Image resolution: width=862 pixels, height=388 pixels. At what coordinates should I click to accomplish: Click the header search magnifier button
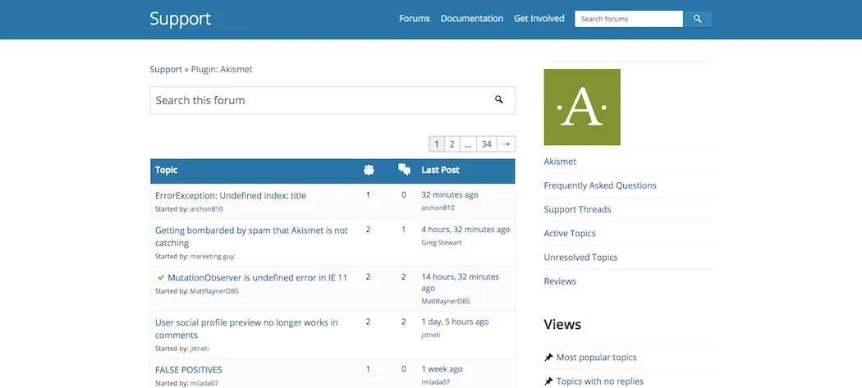click(x=698, y=19)
